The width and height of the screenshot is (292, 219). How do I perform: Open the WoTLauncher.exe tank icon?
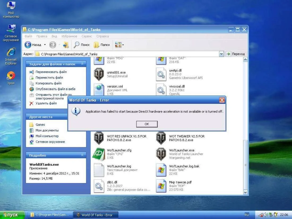tap(161, 154)
